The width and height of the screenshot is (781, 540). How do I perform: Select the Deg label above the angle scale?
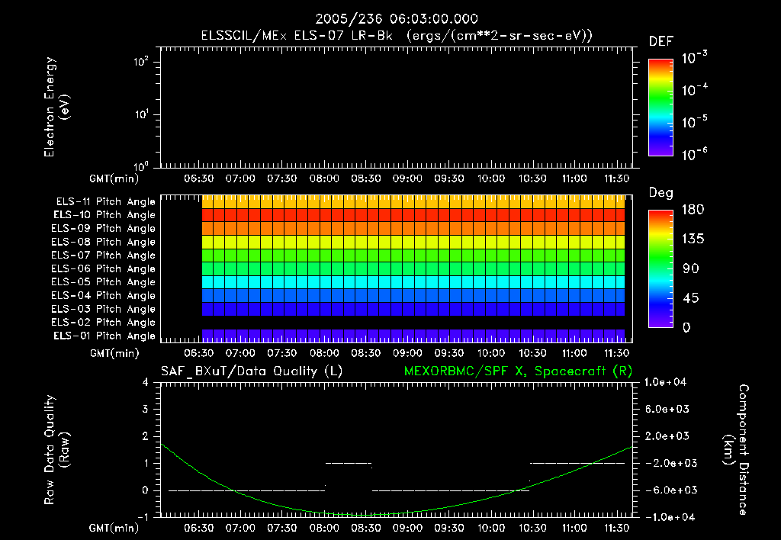[661, 193]
